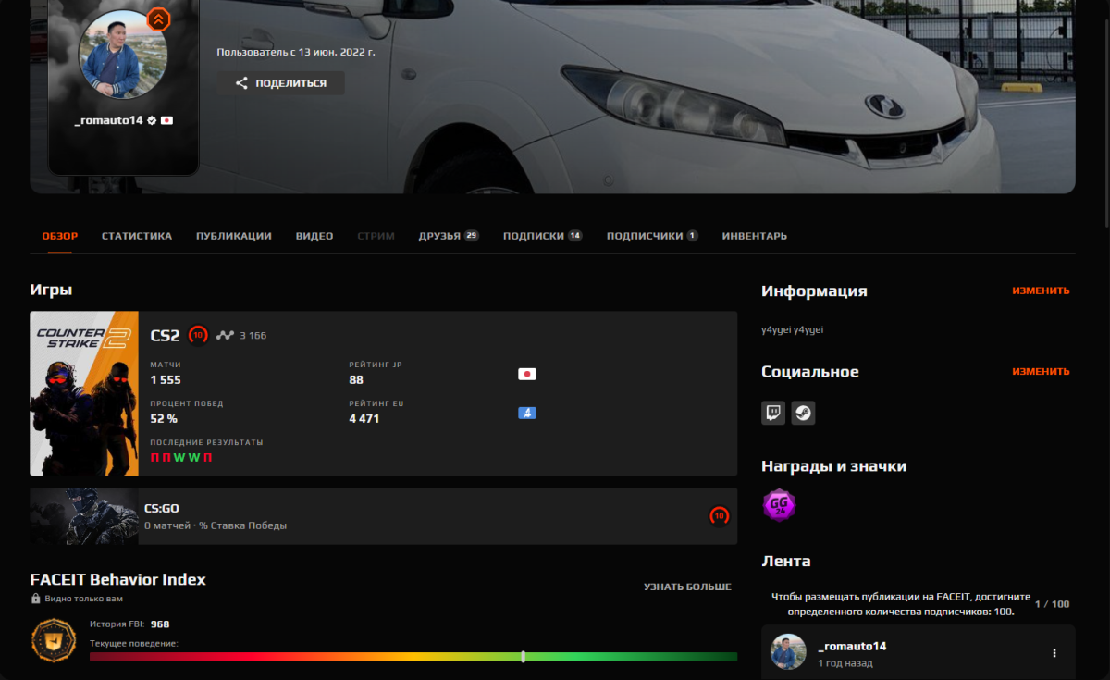The height and width of the screenshot is (680, 1110).
Task: Go to the ВИДЕО tab
Action: [314, 236]
